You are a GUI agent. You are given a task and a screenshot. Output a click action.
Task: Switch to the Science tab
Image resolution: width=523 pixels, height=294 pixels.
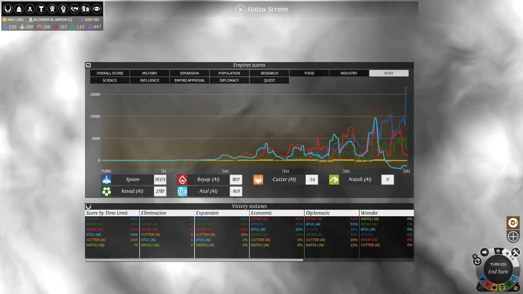click(110, 80)
